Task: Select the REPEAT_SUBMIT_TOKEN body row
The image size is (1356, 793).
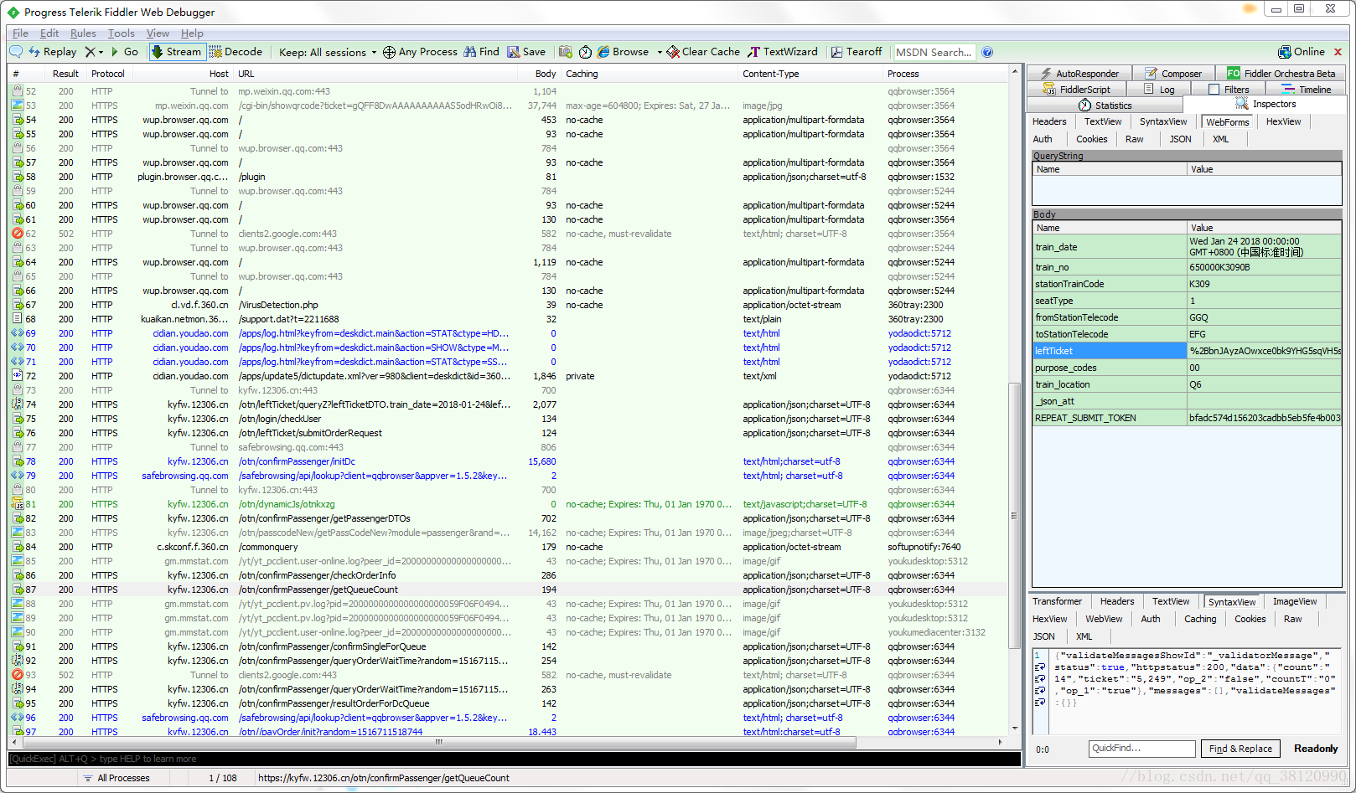Action: [x=1187, y=418]
